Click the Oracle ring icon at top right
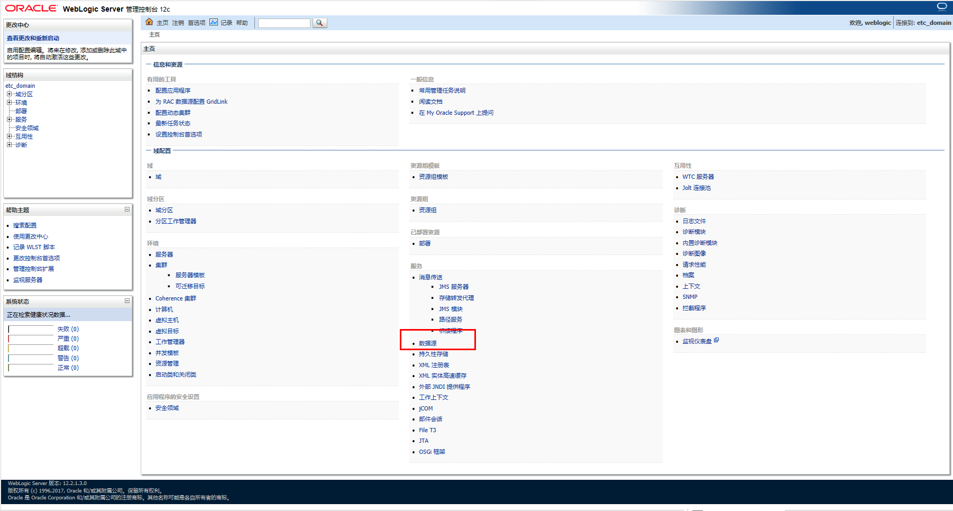This screenshot has width=953, height=511. 942,7
